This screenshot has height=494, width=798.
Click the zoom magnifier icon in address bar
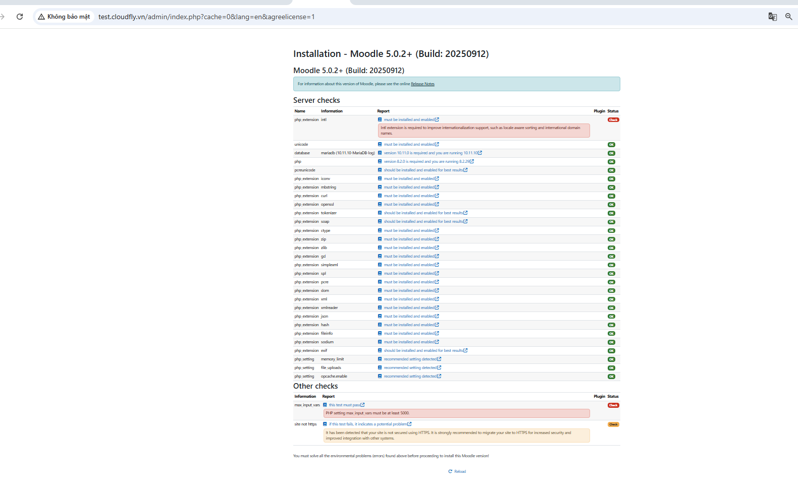(788, 17)
